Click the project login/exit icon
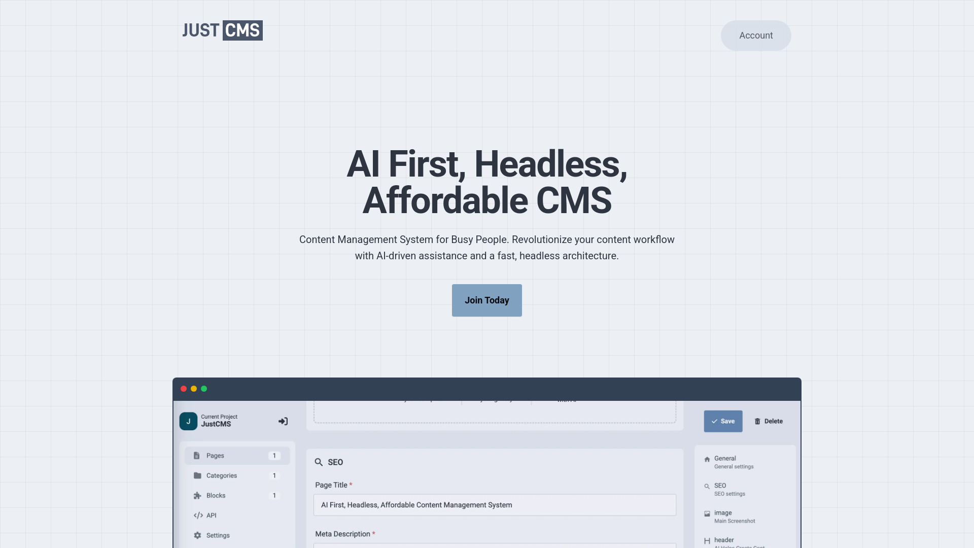Image resolution: width=974 pixels, height=548 pixels. pyautogui.click(x=283, y=422)
